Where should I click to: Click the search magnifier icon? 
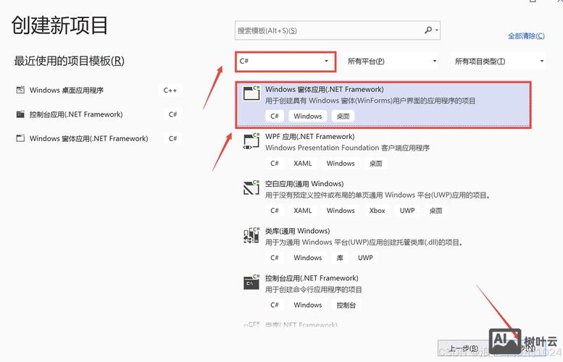tap(428, 30)
